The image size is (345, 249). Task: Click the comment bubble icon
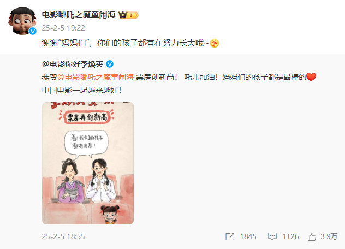coord(272,236)
